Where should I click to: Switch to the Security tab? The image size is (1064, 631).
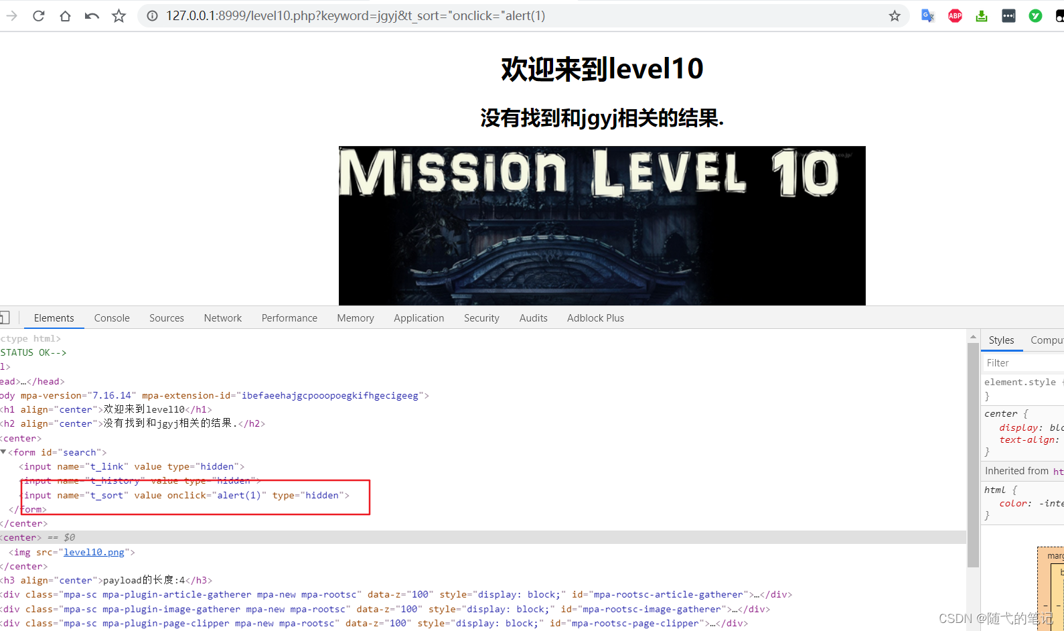(481, 318)
